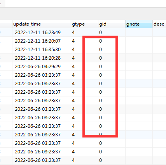Click the cell reading 2022-12-11 16:20:28
Image resolution: width=166 pixels, height=165 pixels.
(x=42, y=58)
